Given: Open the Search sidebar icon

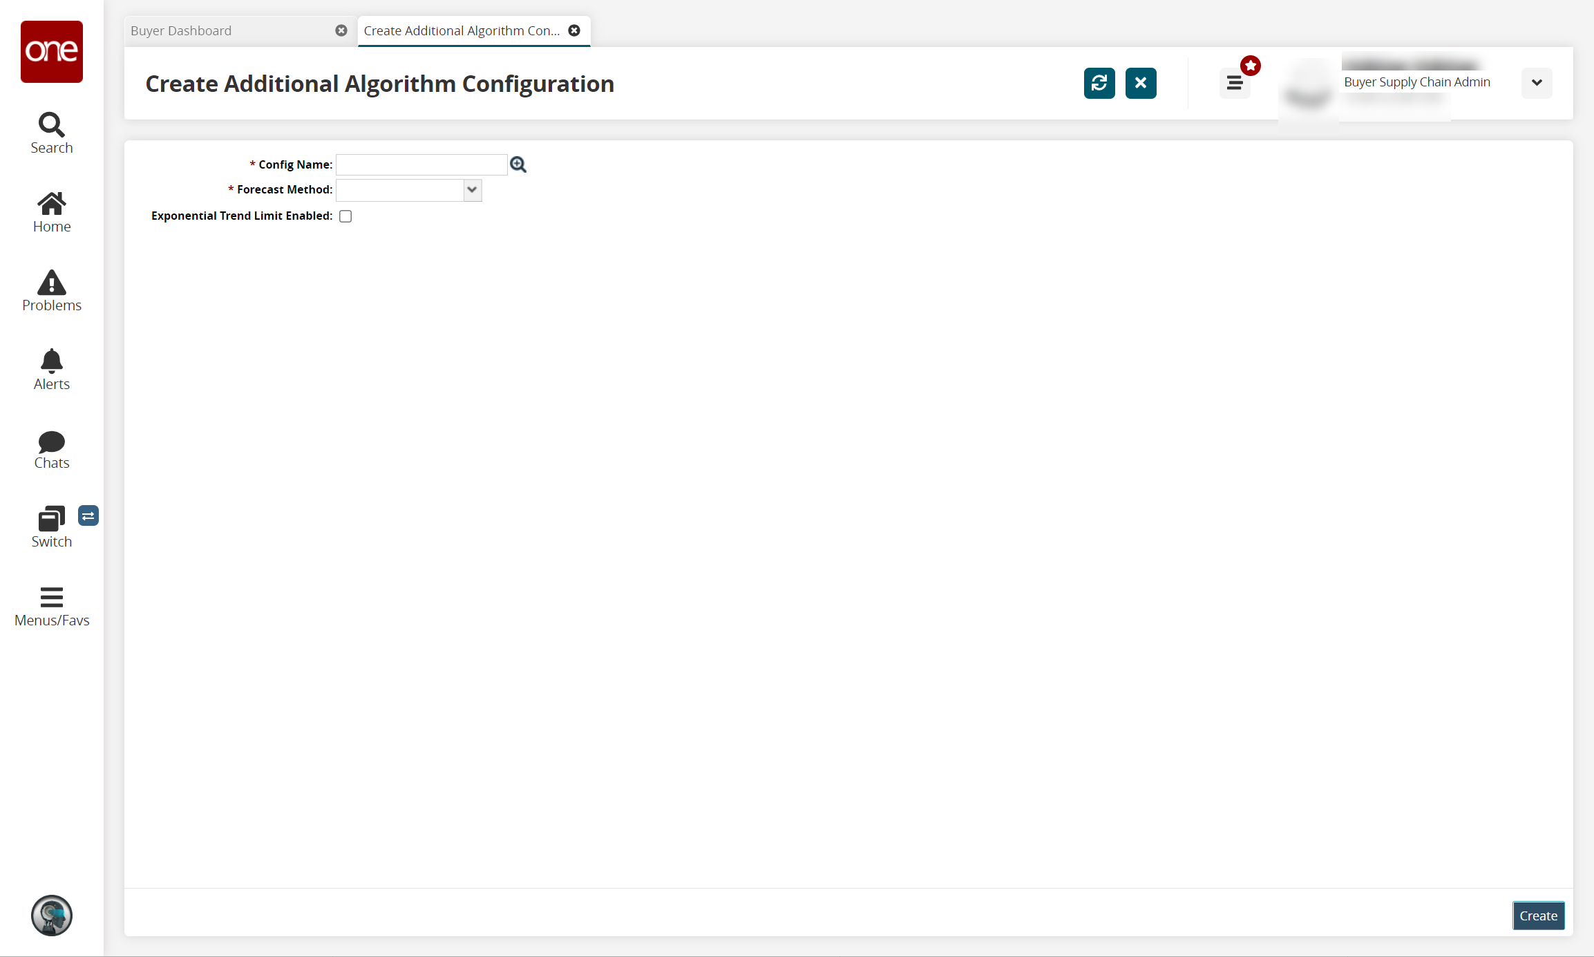Looking at the screenshot, I should point(51,133).
